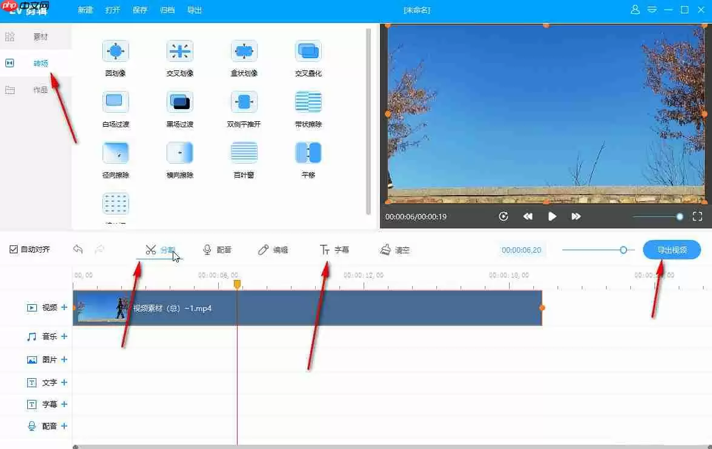Switch to the 素材 tab
Image resolution: width=712 pixels, height=449 pixels.
(40, 37)
